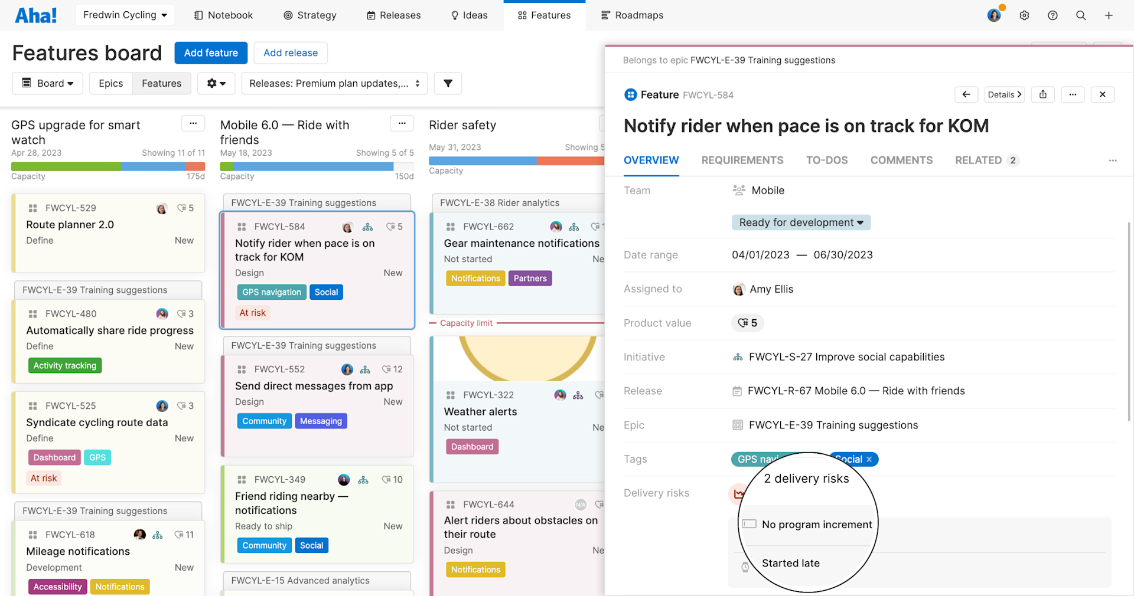Go back with the left arrow button
The image size is (1134, 596).
(966, 94)
